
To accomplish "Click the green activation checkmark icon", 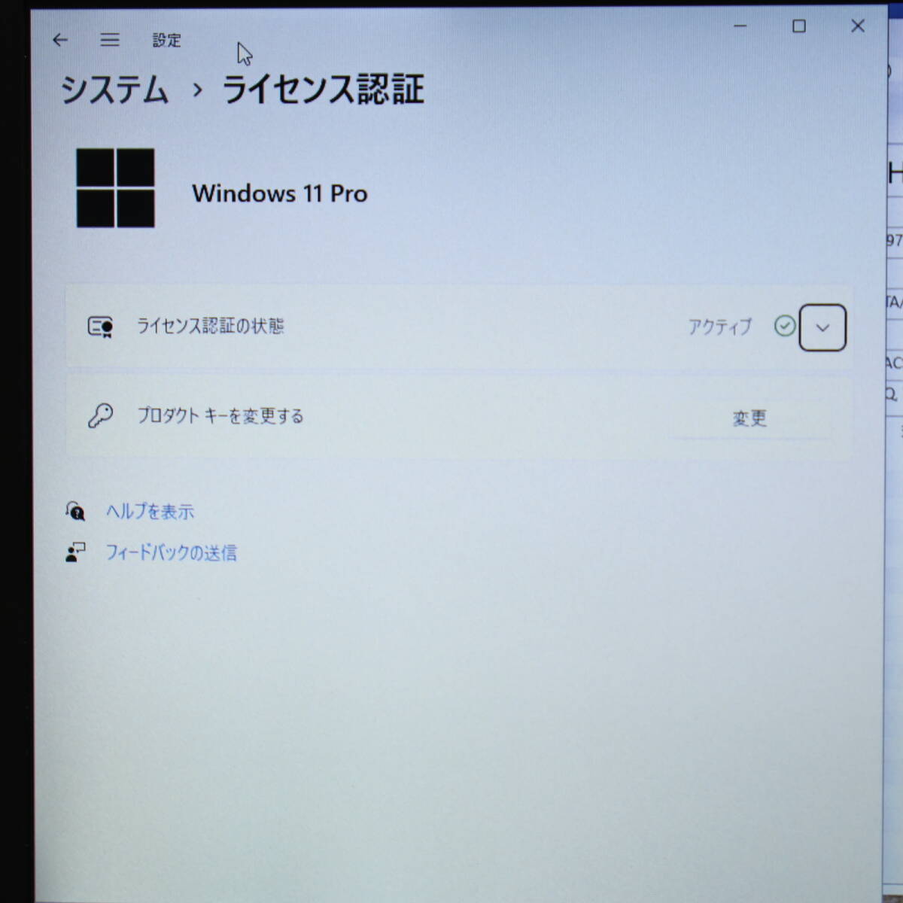I will tap(784, 326).
